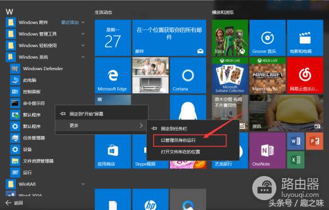Open the Cortana tile
The image size is (329, 210).
(x=188, y=75)
